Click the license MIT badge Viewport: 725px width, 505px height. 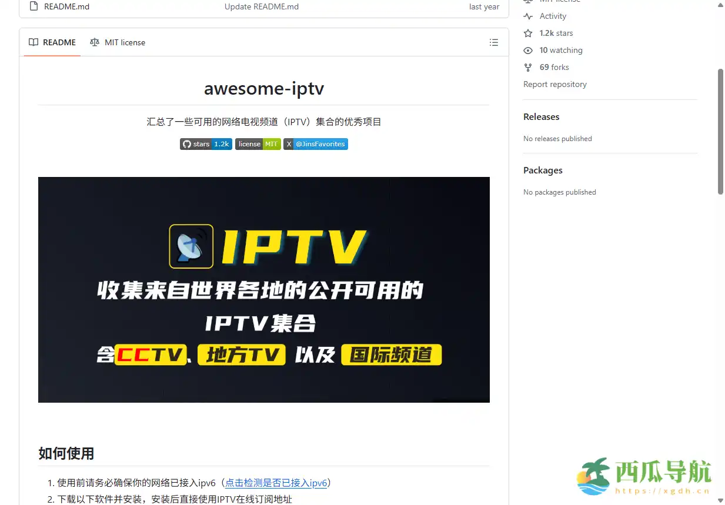tap(258, 143)
